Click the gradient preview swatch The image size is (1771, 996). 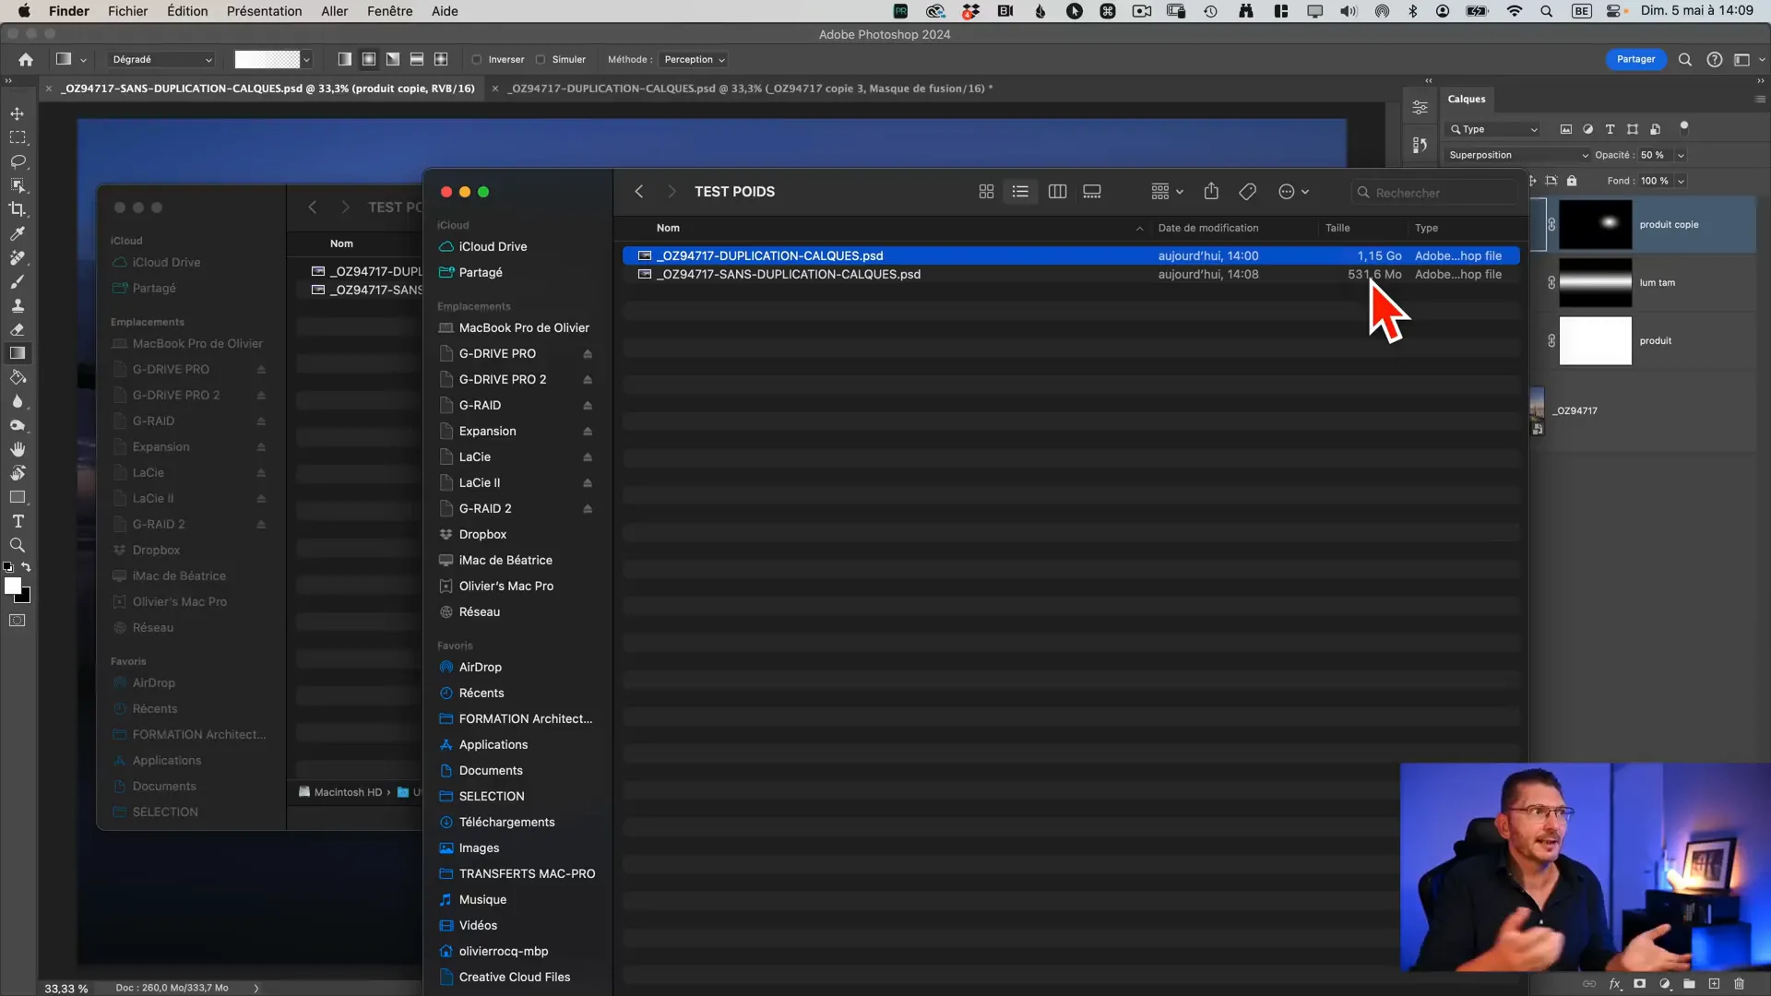point(267,60)
